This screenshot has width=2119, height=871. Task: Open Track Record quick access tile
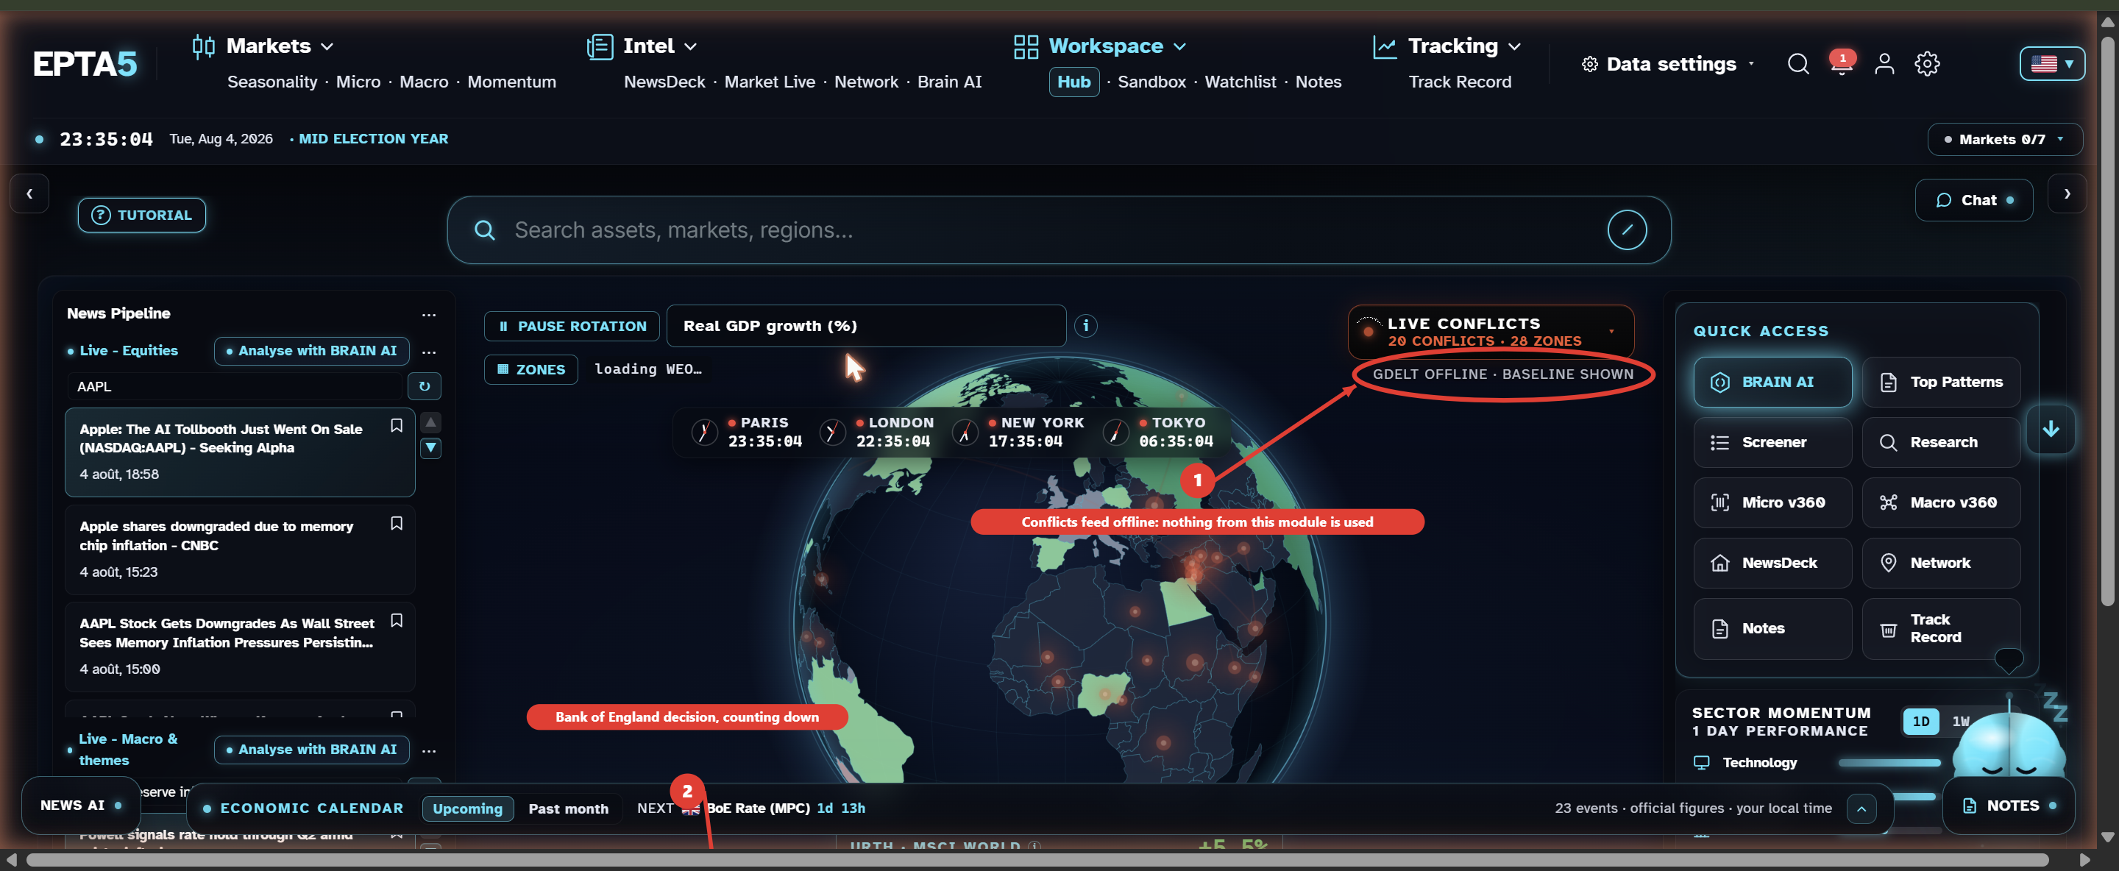click(1942, 629)
